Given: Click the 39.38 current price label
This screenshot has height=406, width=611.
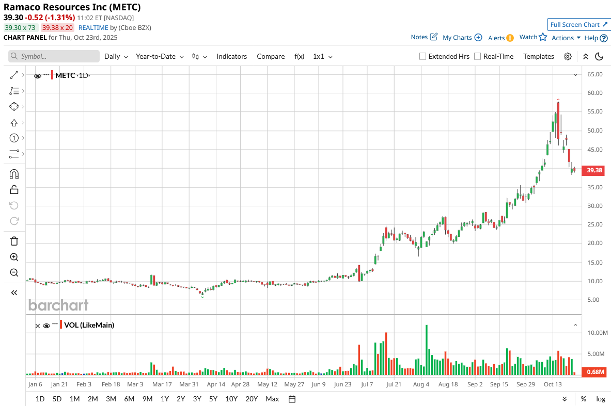Looking at the screenshot, I should point(594,170).
